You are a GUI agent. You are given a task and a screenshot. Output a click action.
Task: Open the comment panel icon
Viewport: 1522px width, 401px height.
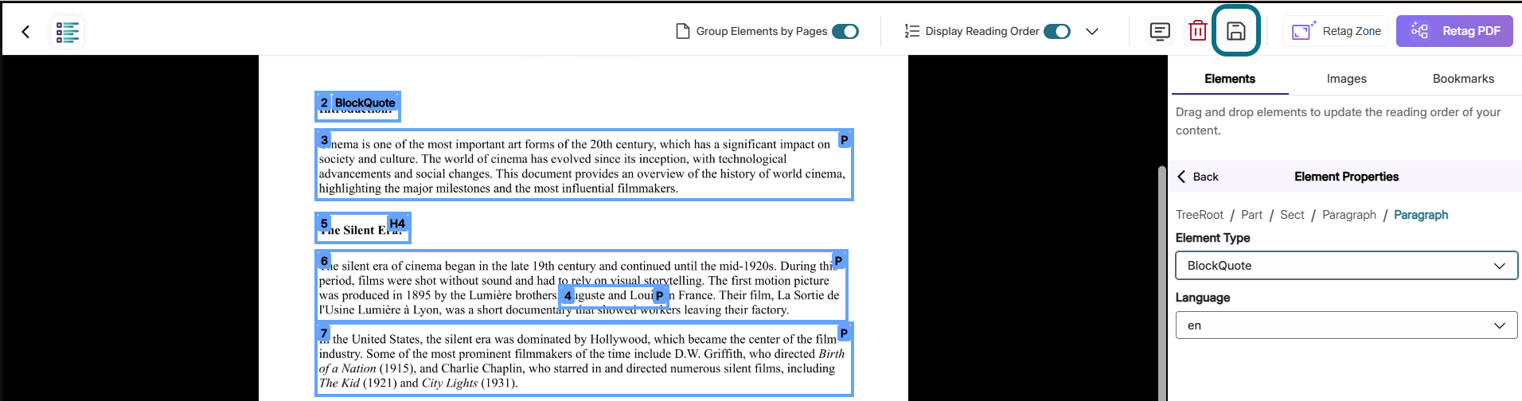coord(1160,31)
